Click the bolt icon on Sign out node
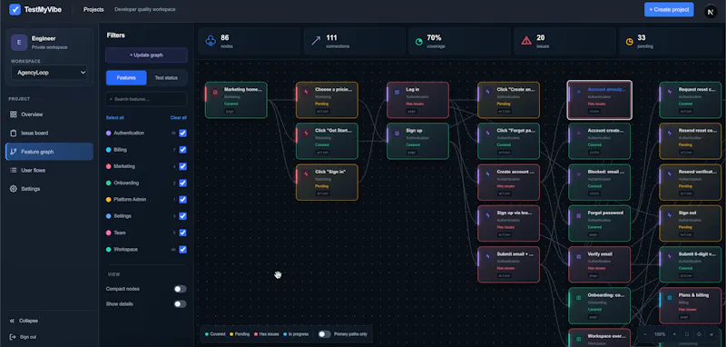Screen dimensions: 726x347 click(669, 215)
